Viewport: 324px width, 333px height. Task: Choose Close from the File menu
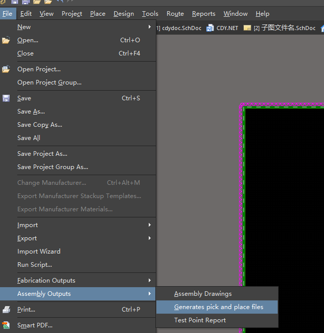coord(78,53)
